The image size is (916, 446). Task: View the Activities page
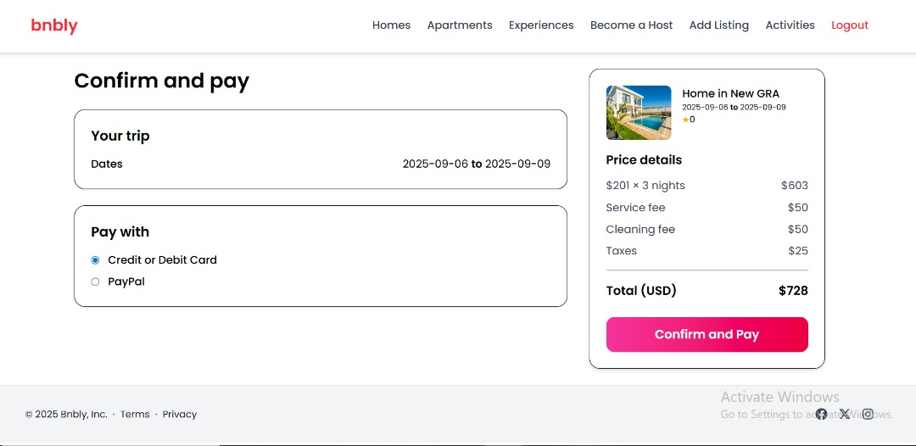click(790, 25)
